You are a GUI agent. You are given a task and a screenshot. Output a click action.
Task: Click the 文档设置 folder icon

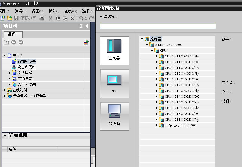click(x=14, y=79)
